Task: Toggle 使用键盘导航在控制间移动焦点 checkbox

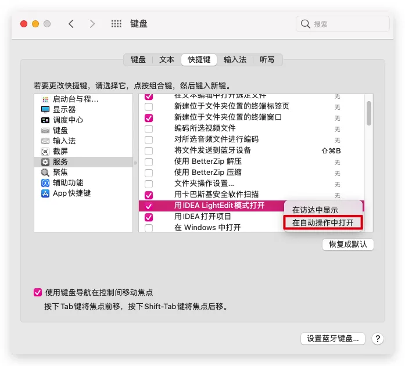Action: click(x=38, y=293)
